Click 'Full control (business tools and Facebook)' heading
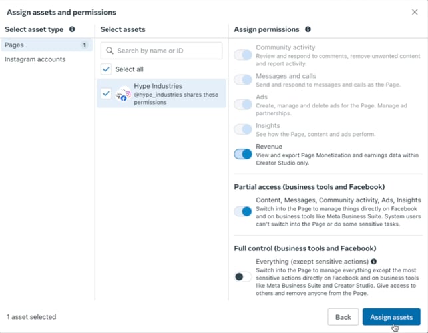This screenshot has height=333, width=428. point(305,248)
